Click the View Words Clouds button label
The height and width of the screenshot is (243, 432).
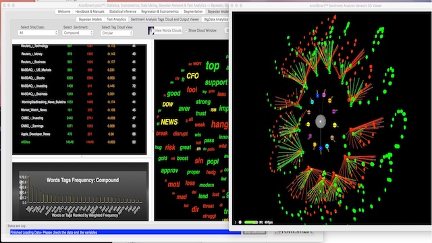coord(168,30)
